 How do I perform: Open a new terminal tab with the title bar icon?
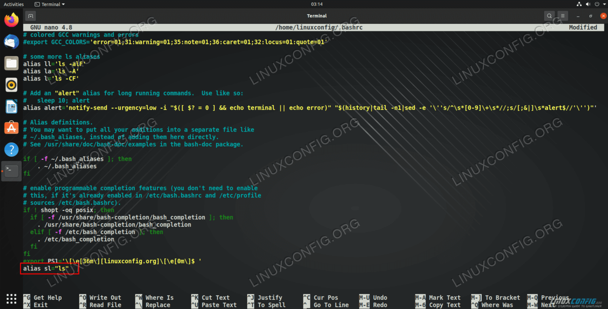coord(30,16)
